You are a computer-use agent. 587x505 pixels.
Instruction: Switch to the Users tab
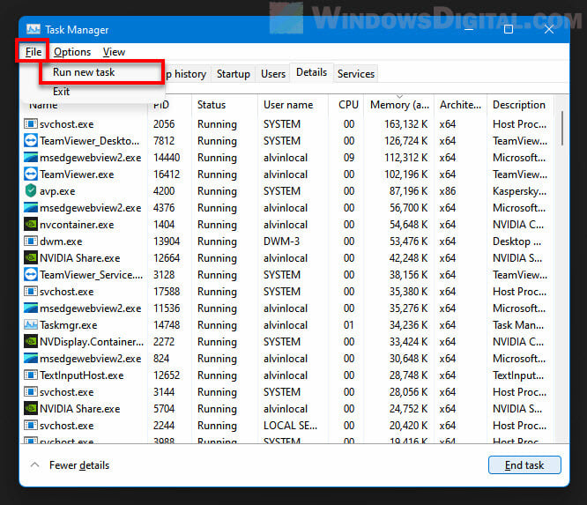pos(273,74)
